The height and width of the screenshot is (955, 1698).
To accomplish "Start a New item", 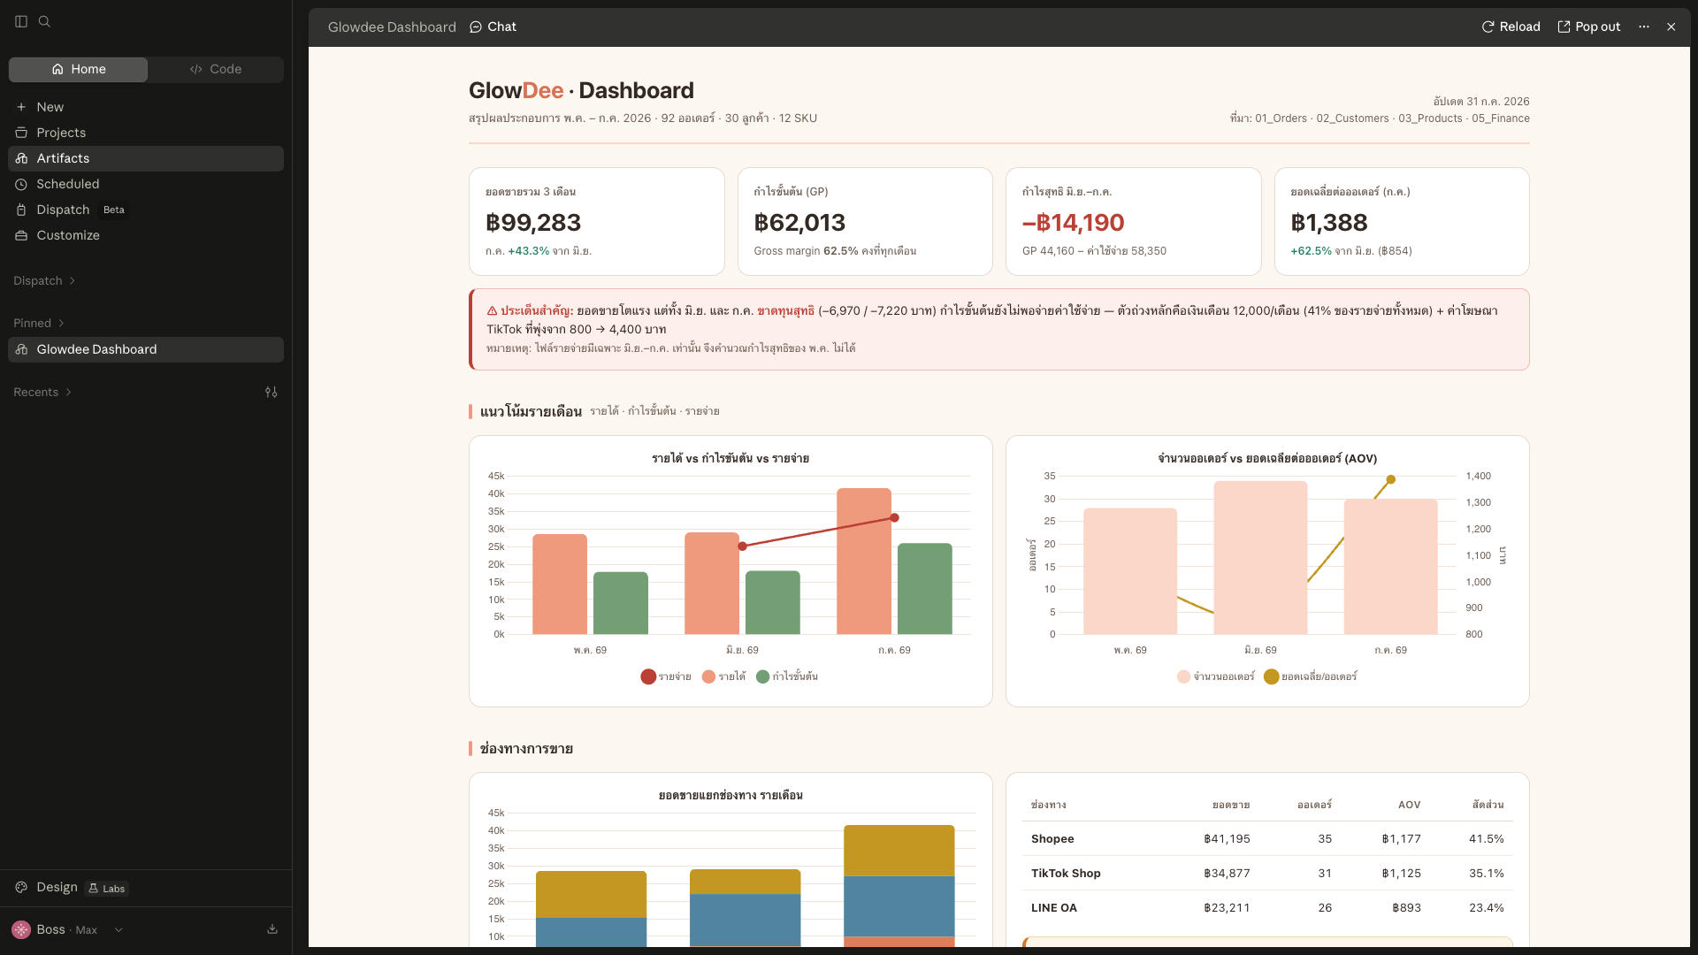I will [146, 107].
